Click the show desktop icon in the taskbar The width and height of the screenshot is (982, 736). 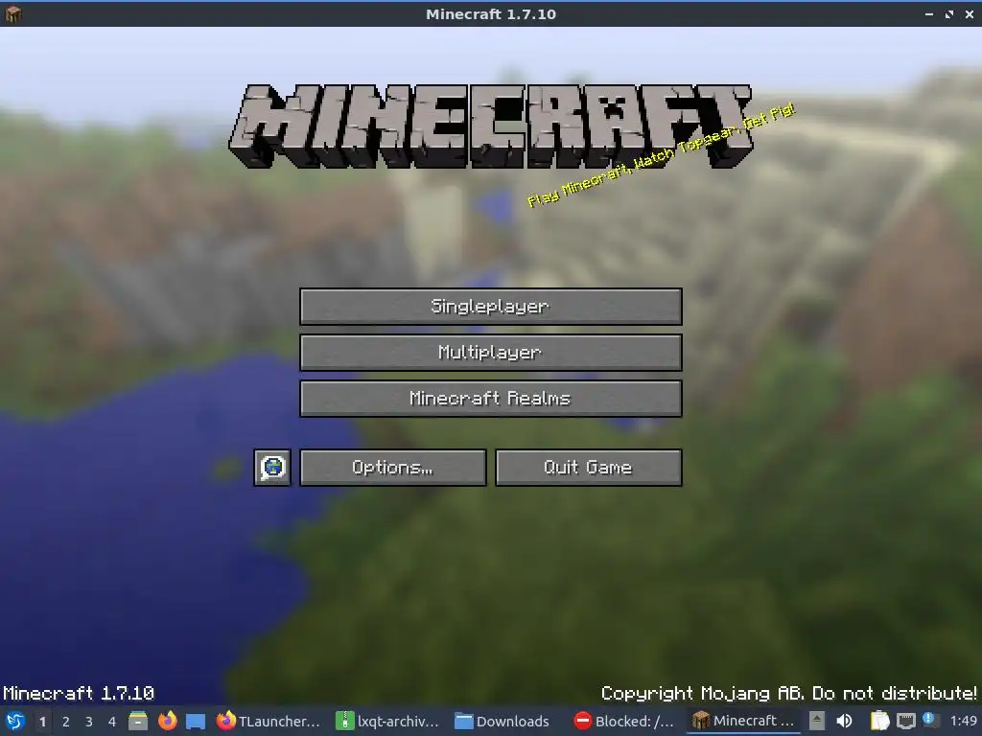[x=196, y=721]
